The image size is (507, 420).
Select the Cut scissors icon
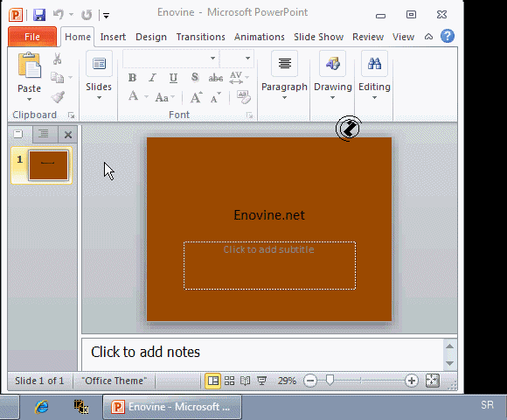click(57, 59)
